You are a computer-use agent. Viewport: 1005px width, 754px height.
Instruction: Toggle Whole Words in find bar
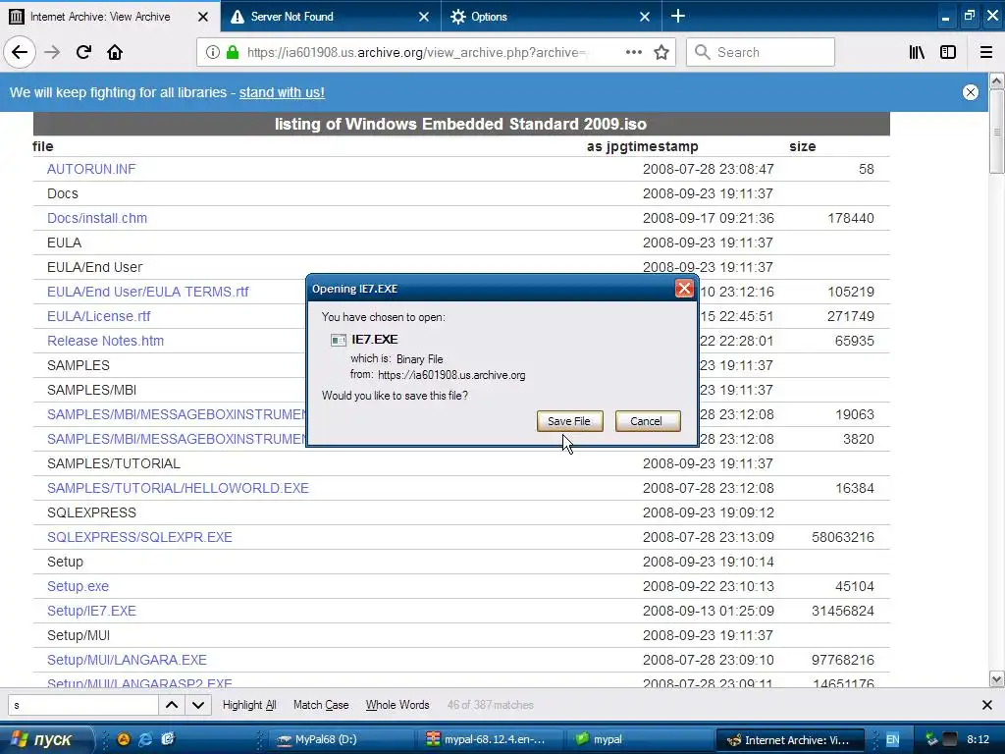397,705
